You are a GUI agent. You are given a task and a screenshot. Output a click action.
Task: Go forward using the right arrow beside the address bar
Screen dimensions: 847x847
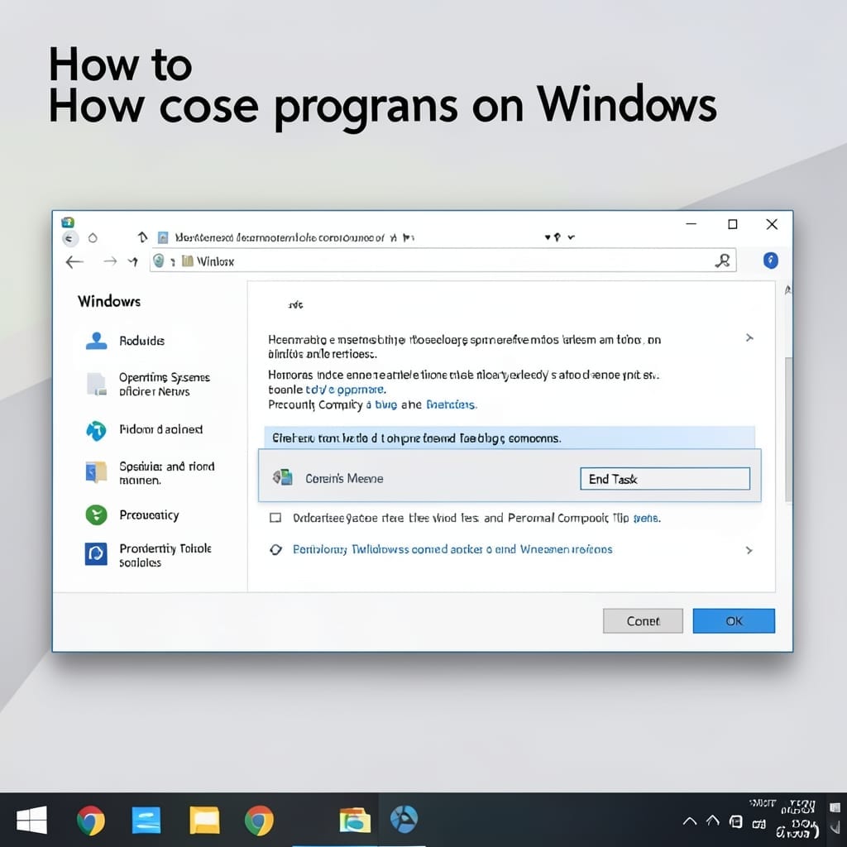tap(110, 261)
